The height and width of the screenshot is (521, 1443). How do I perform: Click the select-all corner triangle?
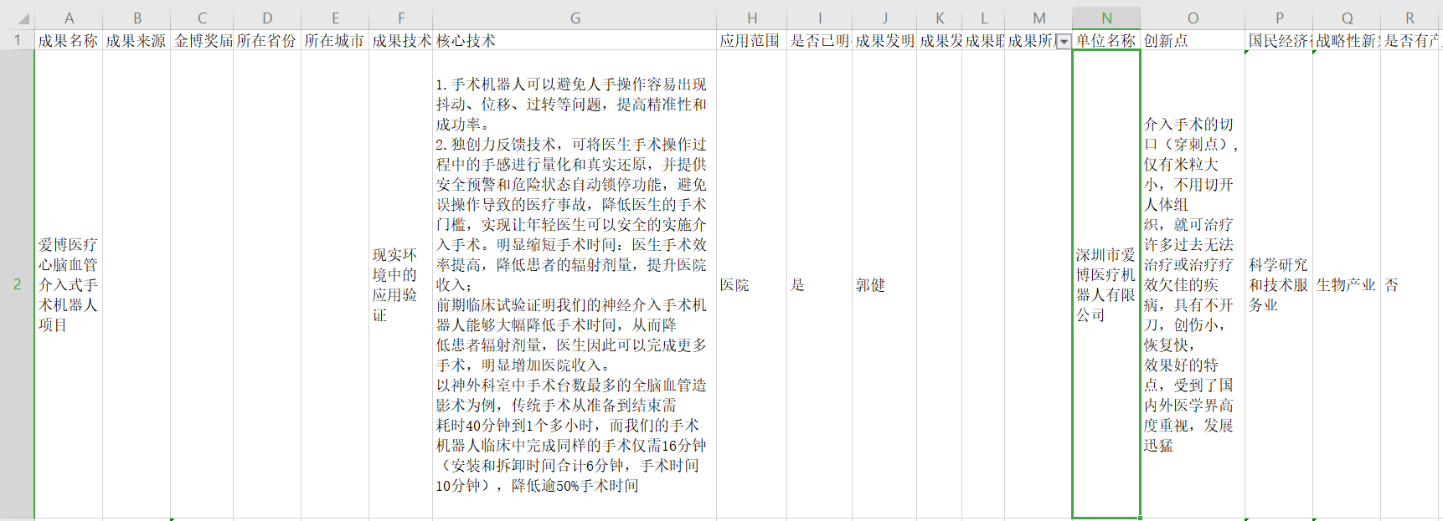coord(23,18)
